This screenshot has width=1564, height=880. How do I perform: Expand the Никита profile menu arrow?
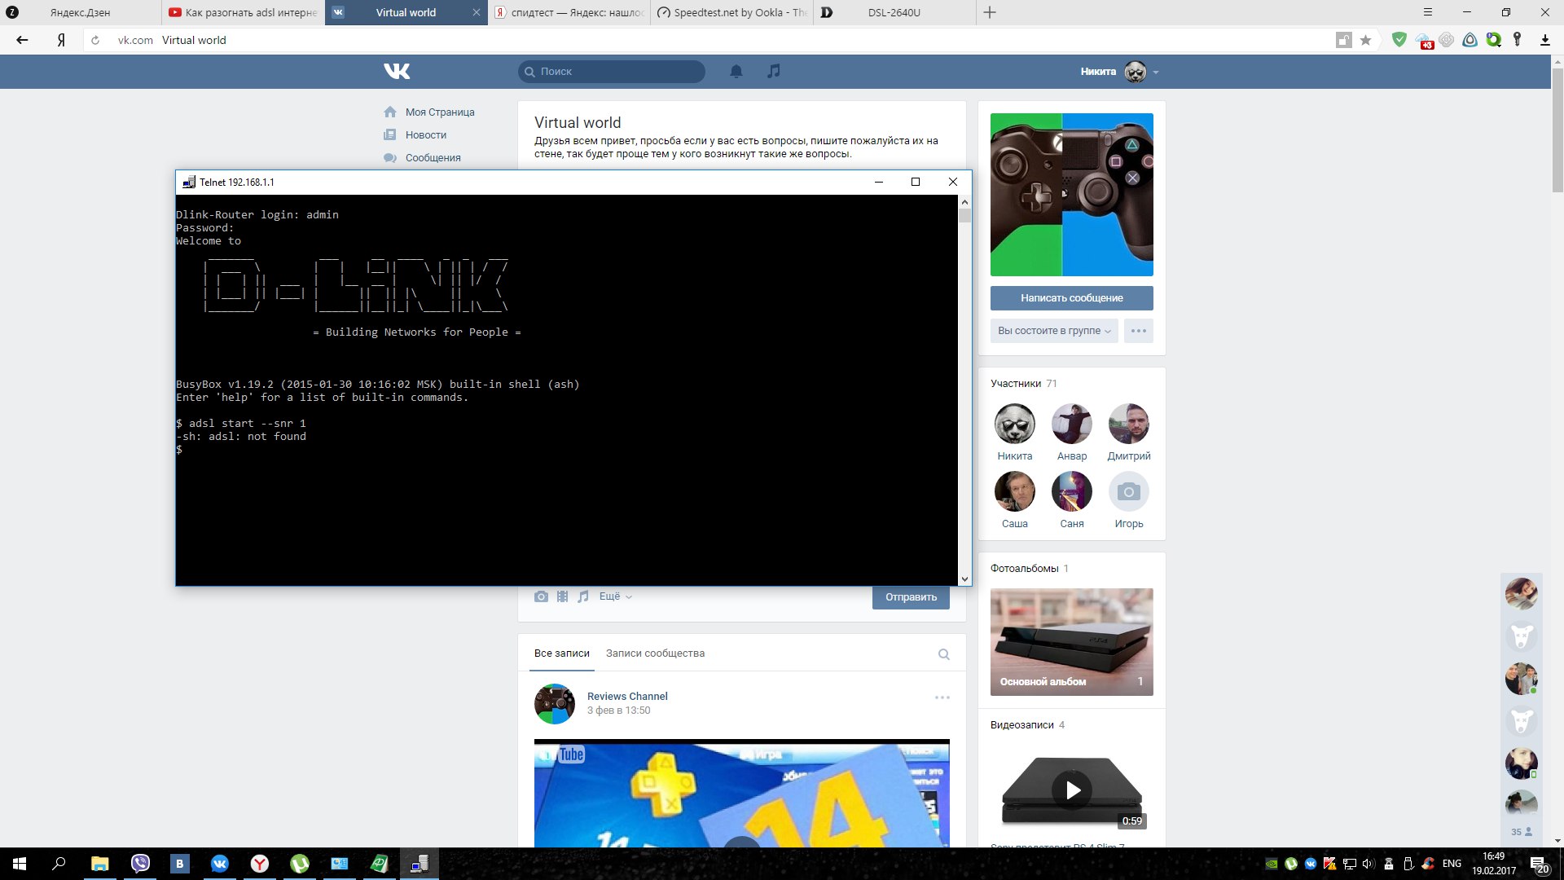[x=1156, y=73]
